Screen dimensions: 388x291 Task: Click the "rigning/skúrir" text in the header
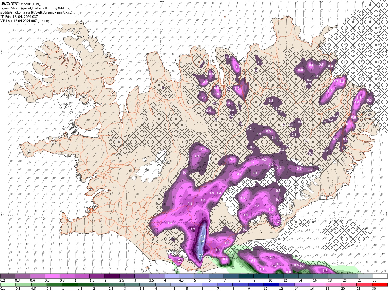click(x=10, y=8)
